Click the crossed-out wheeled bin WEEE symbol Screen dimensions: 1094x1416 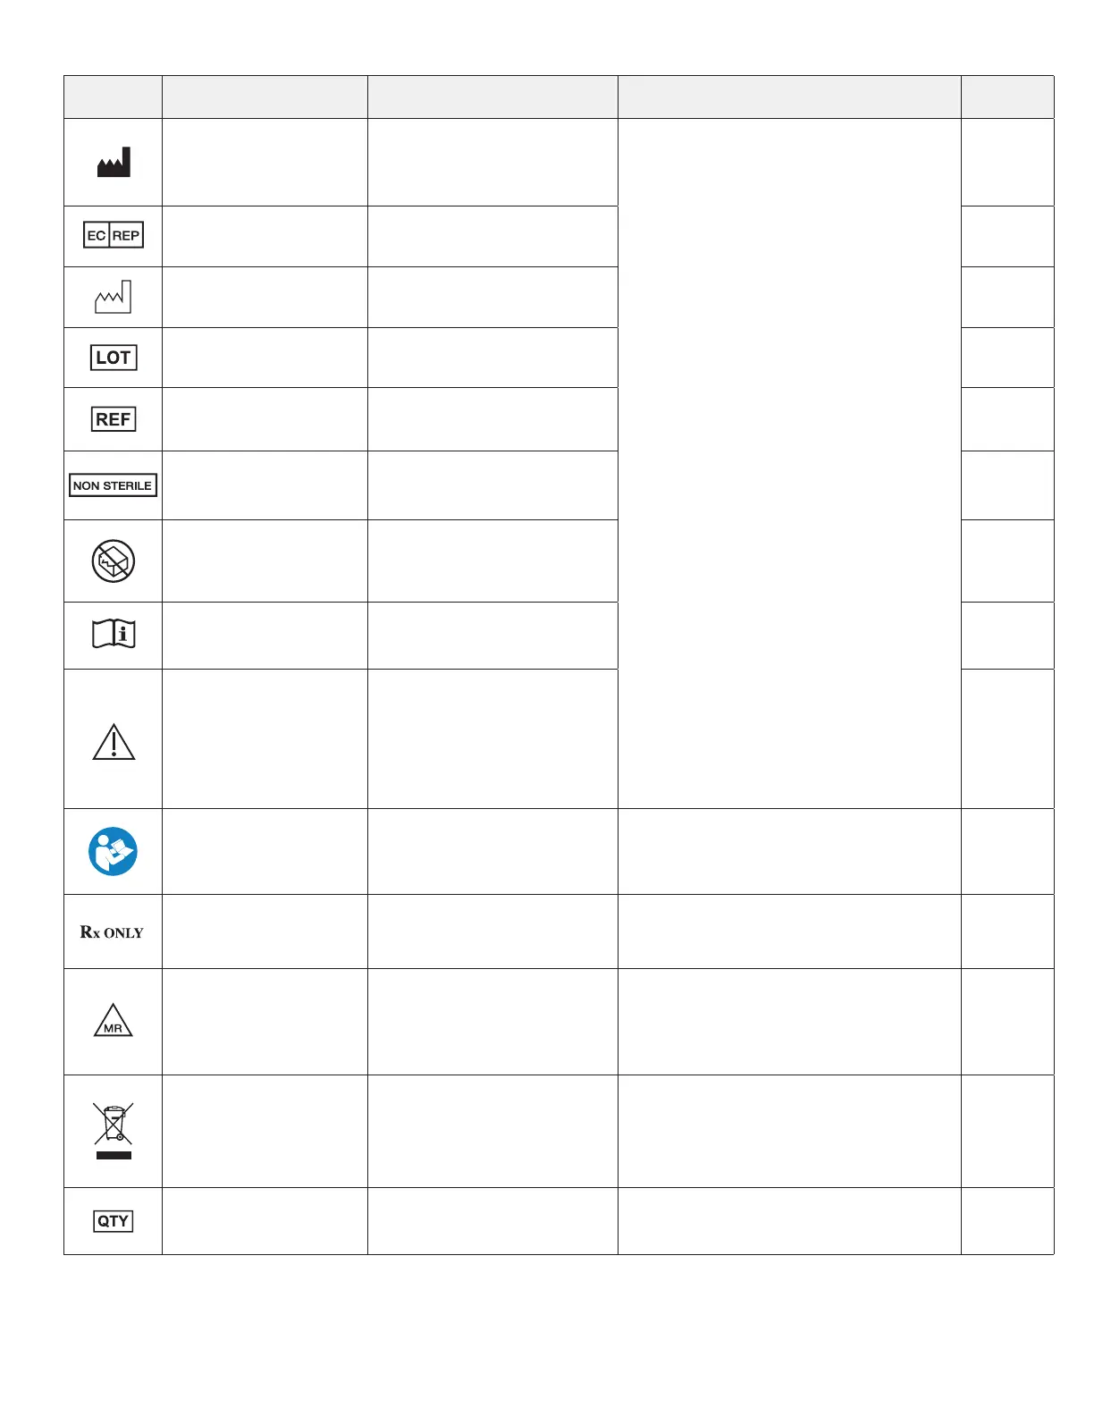click(114, 1130)
